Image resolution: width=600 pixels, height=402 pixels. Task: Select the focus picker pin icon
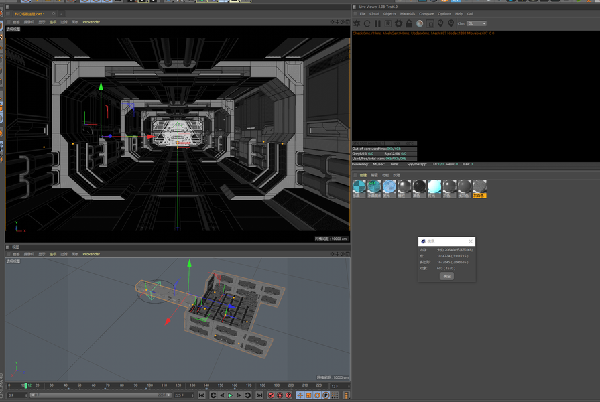pyautogui.click(x=440, y=23)
